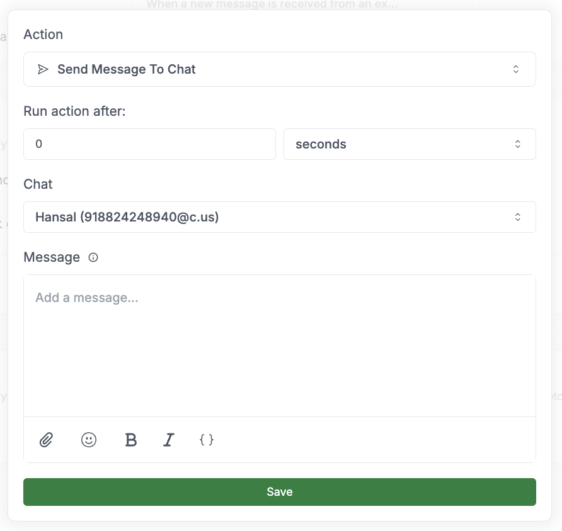Click the attachment paperclip icon
This screenshot has height=531, width=562.
click(x=45, y=440)
